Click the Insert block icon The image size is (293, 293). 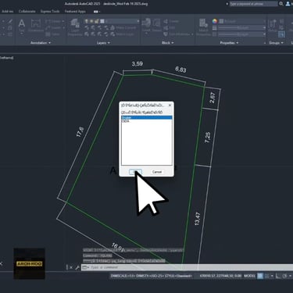tap(146, 25)
